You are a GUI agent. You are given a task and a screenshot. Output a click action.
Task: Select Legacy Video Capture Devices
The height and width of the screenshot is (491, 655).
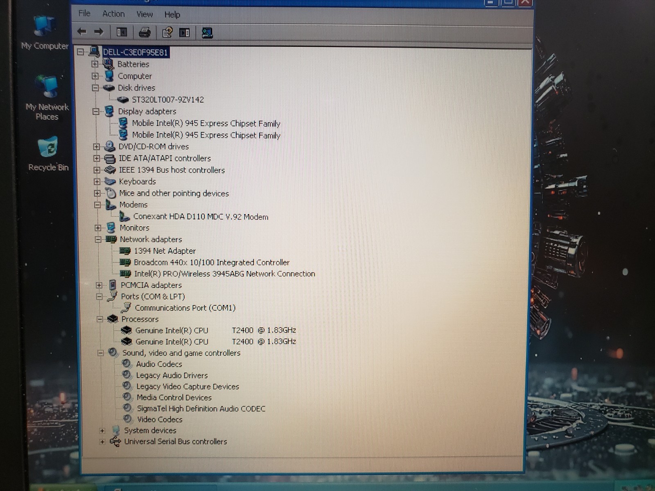point(187,386)
